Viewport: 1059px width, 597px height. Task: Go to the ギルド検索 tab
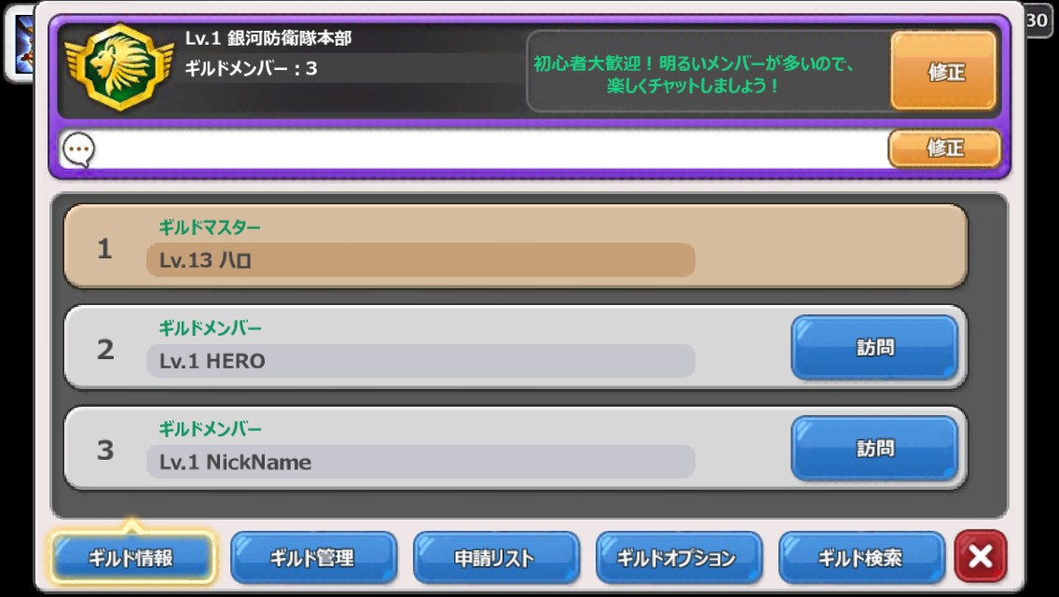[x=861, y=558]
